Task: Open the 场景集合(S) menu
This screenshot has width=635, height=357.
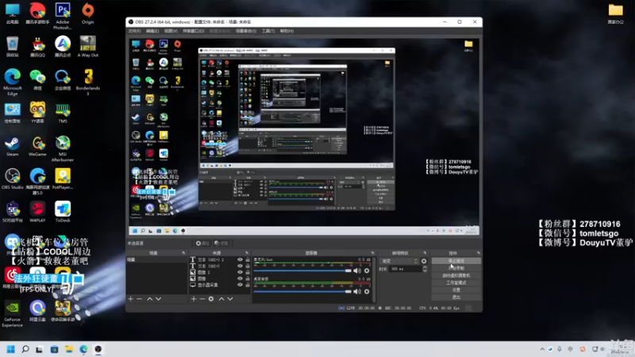Action: 246,31
